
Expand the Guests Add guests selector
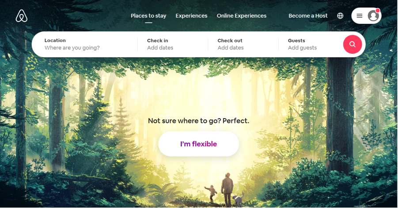point(311,45)
